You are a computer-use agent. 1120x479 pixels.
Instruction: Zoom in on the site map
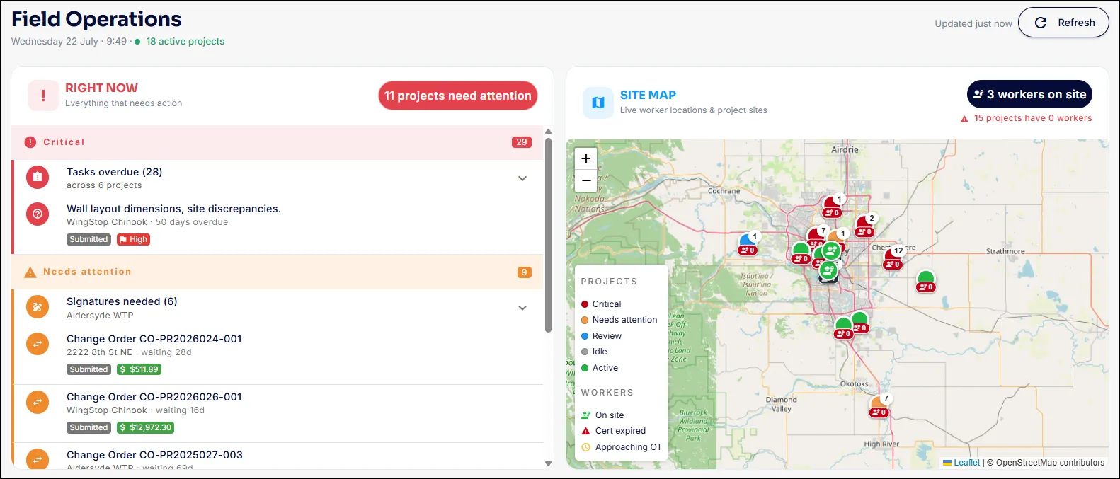coord(586,158)
